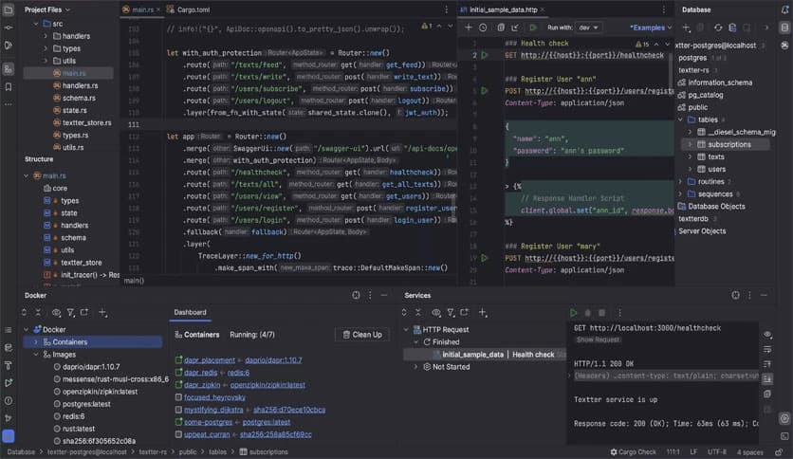Click the add request plus icon in HTTP editor toolbar
This screenshot has width=793, height=459.
(x=469, y=28)
